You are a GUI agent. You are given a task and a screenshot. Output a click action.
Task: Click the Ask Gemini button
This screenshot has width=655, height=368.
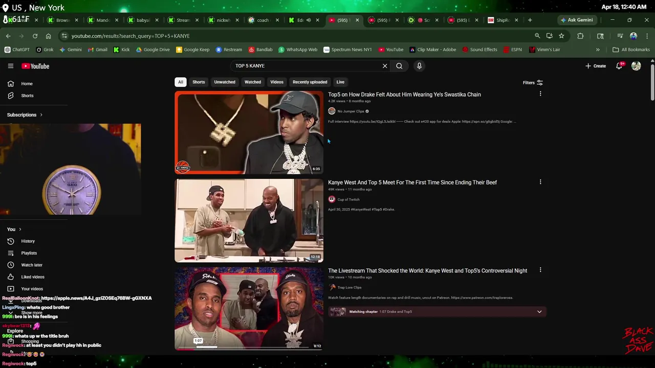pos(576,20)
